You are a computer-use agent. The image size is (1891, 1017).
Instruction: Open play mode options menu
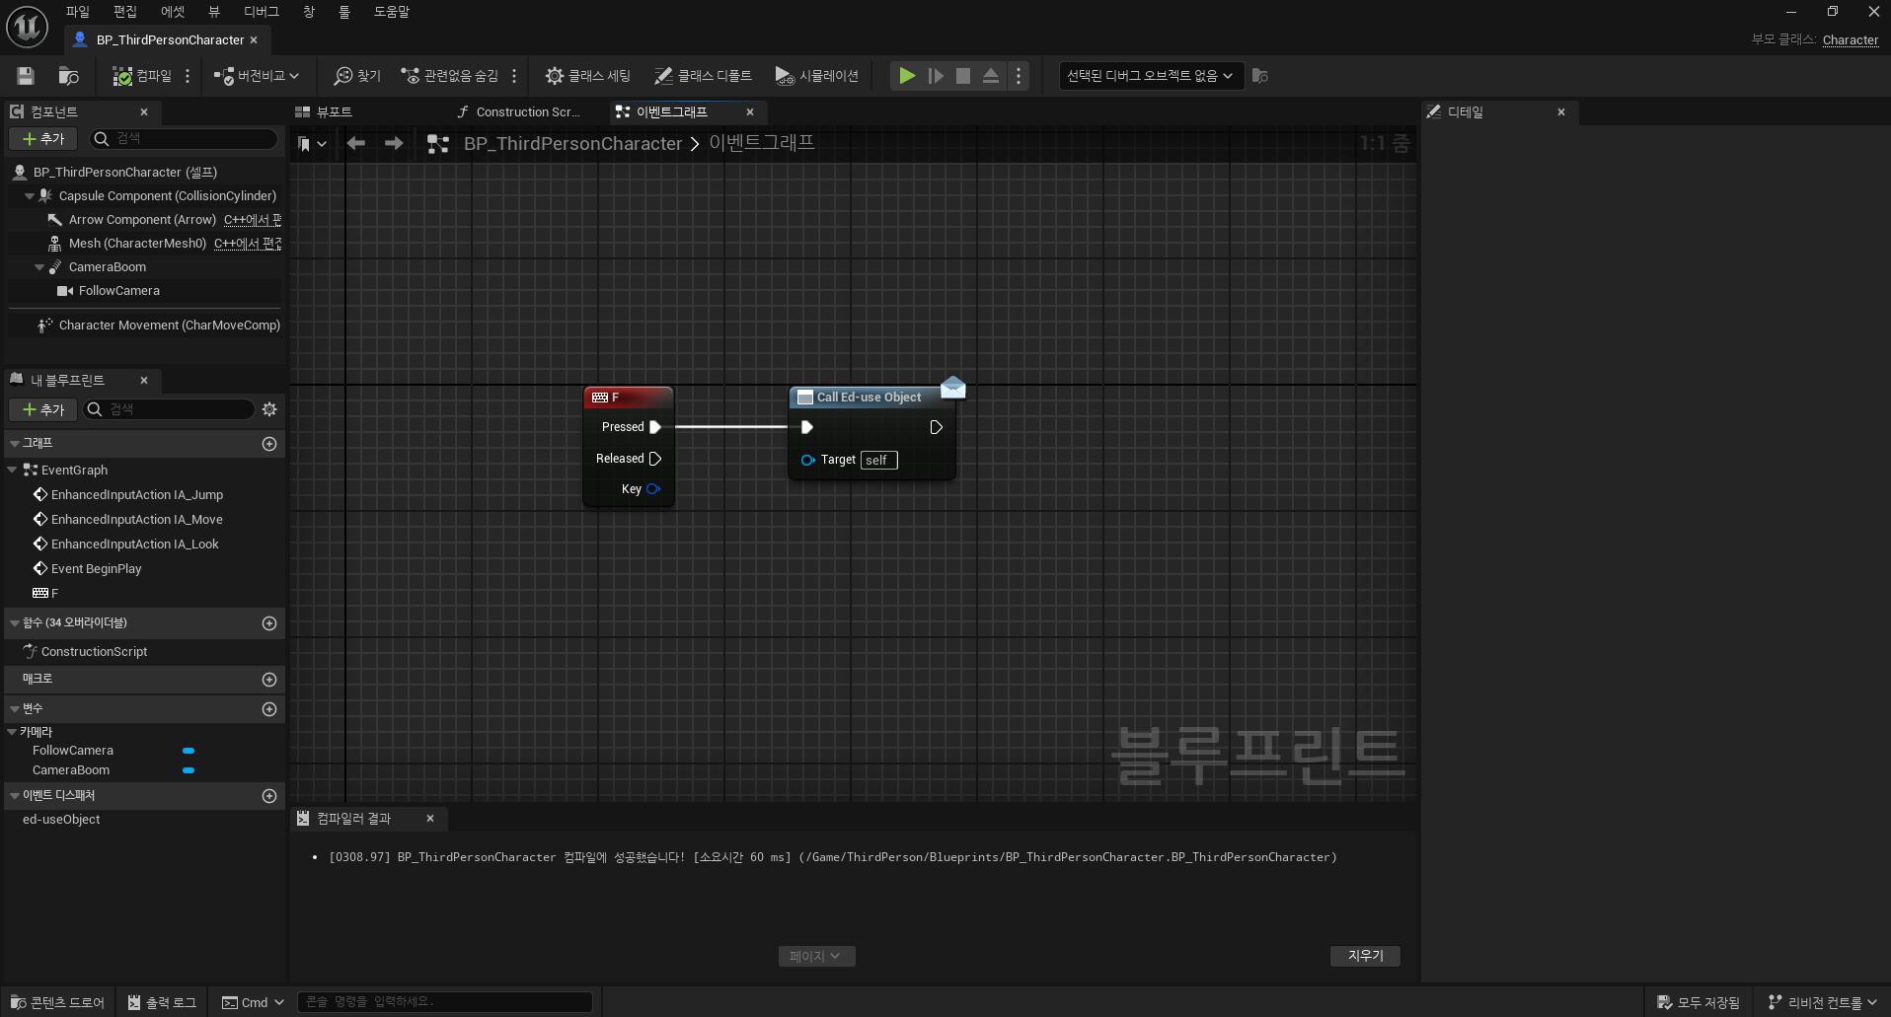point(1019,76)
